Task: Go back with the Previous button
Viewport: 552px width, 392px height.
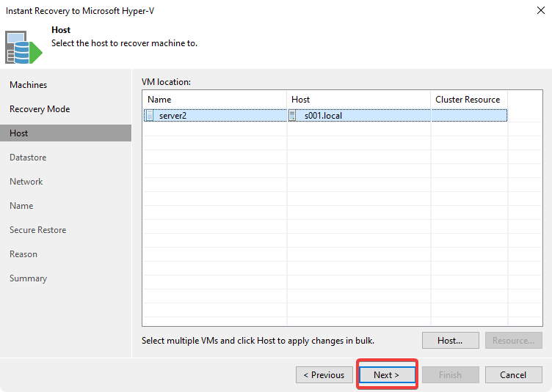Action: coord(324,375)
